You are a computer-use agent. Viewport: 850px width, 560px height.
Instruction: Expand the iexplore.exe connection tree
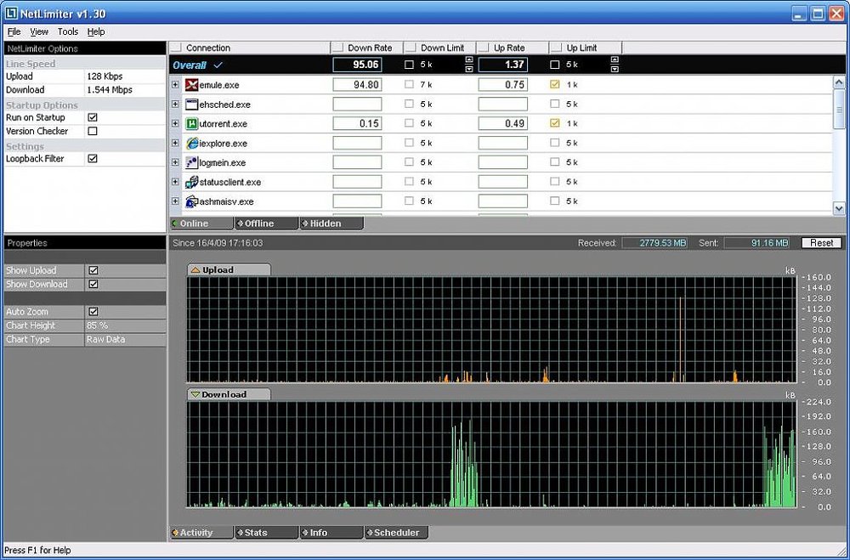pos(175,143)
